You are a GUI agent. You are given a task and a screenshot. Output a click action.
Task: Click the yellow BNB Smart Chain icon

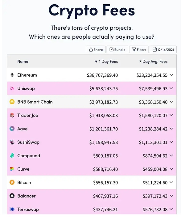coord(12,102)
